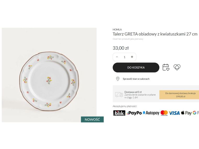The width and height of the screenshot is (199, 149).
Task: Open Sprawdź stan w salonach link
Action: tap(136, 79)
